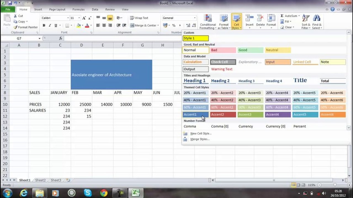Click the Insert cells icon
Image resolution: width=353 pixels, height=198 pixels.
point(250,18)
